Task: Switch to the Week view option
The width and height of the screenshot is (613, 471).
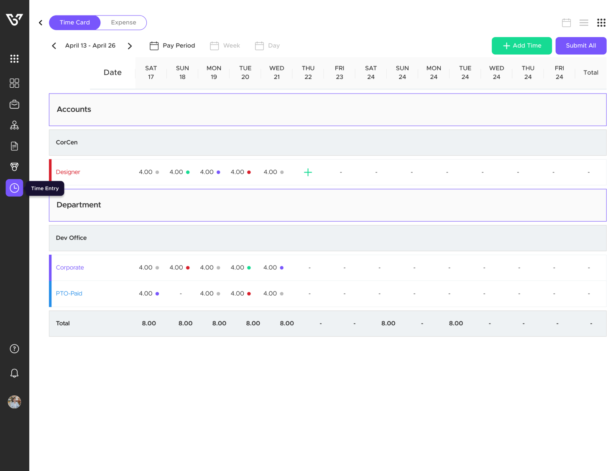Action: click(x=225, y=46)
